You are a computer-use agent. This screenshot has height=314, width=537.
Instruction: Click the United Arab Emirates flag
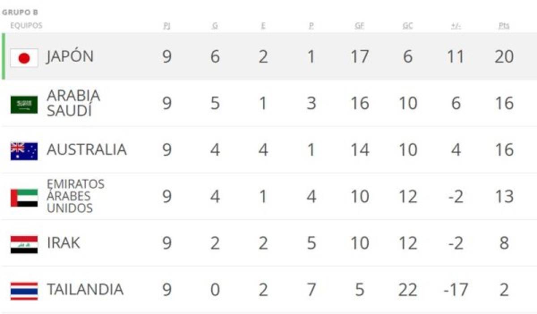coord(24,198)
